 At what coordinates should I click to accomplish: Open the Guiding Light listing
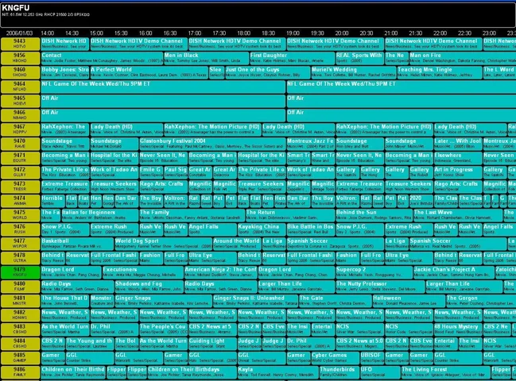tap(212, 344)
